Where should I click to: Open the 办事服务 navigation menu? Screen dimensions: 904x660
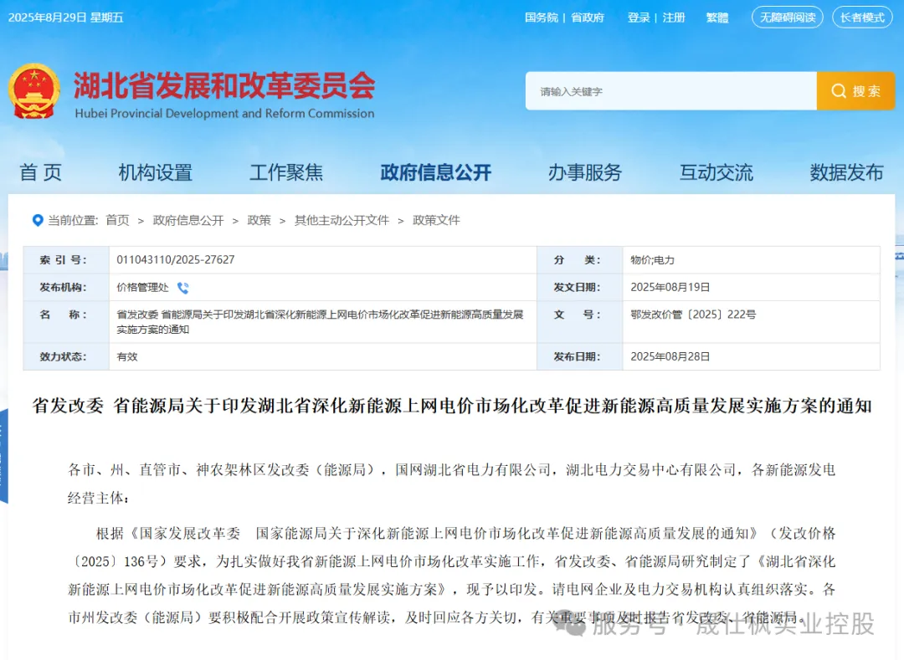point(585,172)
